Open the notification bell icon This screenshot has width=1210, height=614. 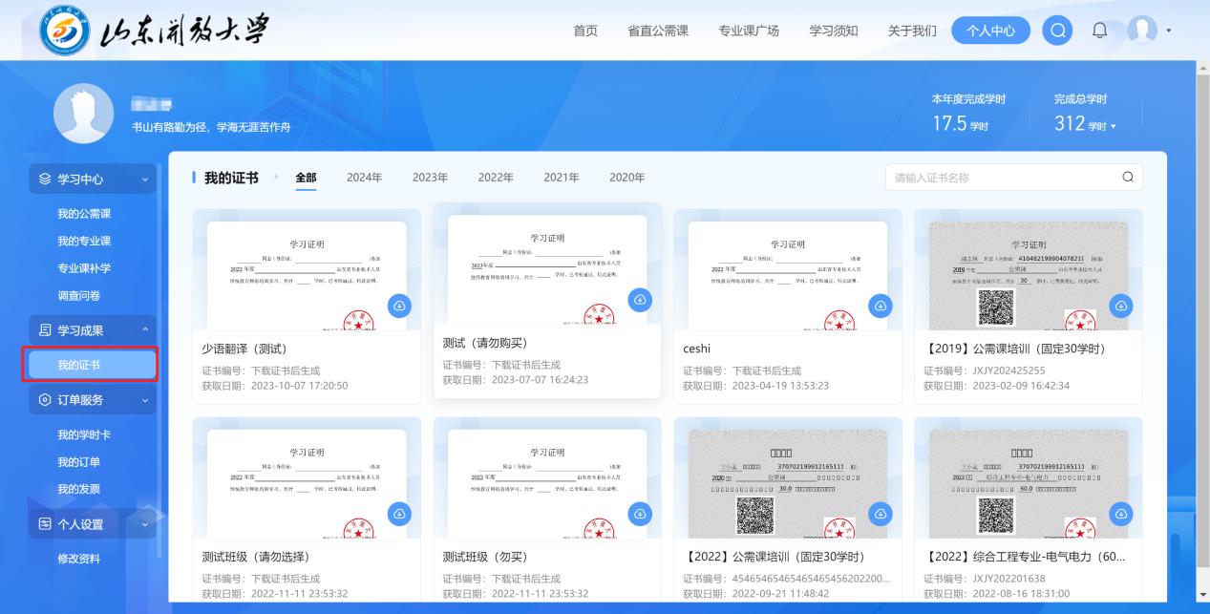tap(1098, 30)
